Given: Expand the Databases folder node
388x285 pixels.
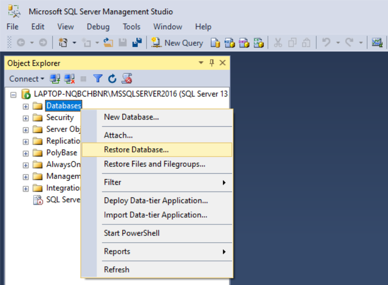Looking at the screenshot, I should click(x=26, y=106).
